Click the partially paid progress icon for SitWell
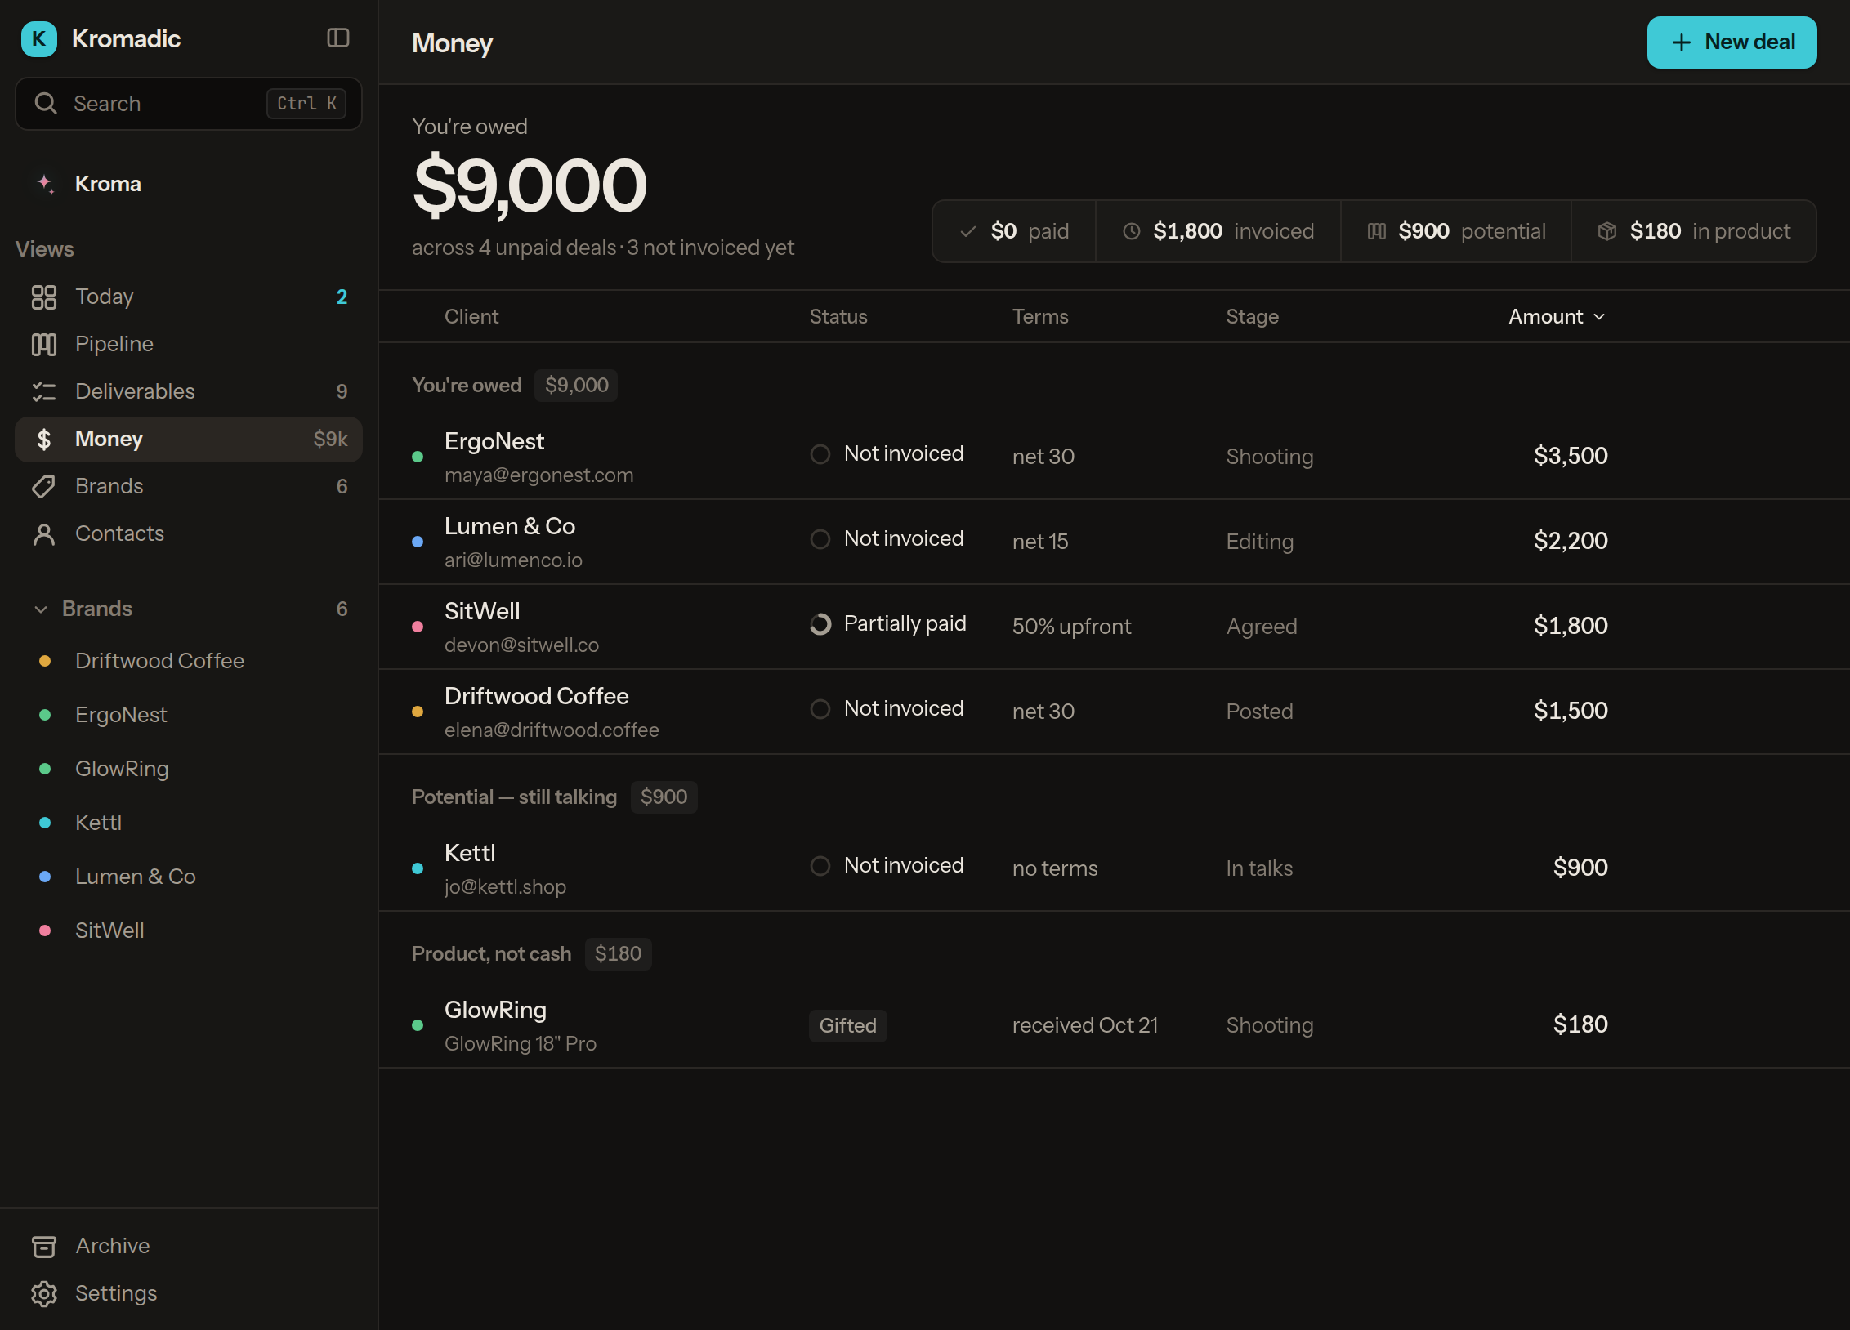The height and width of the screenshot is (1330, 1850). pos(820,624)
